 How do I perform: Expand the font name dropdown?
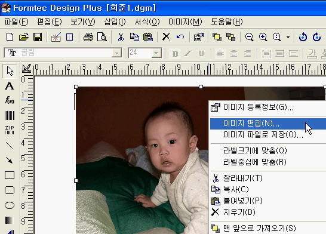pos(116,53)
